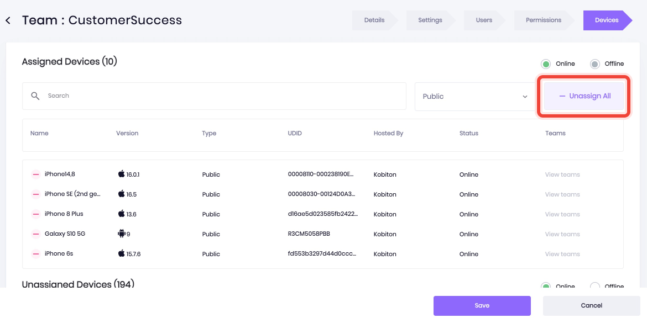This screenshot has height=318, width=647.
Task: Click minus icon for iPhone 8 Plus
Action: coord(35,214)
